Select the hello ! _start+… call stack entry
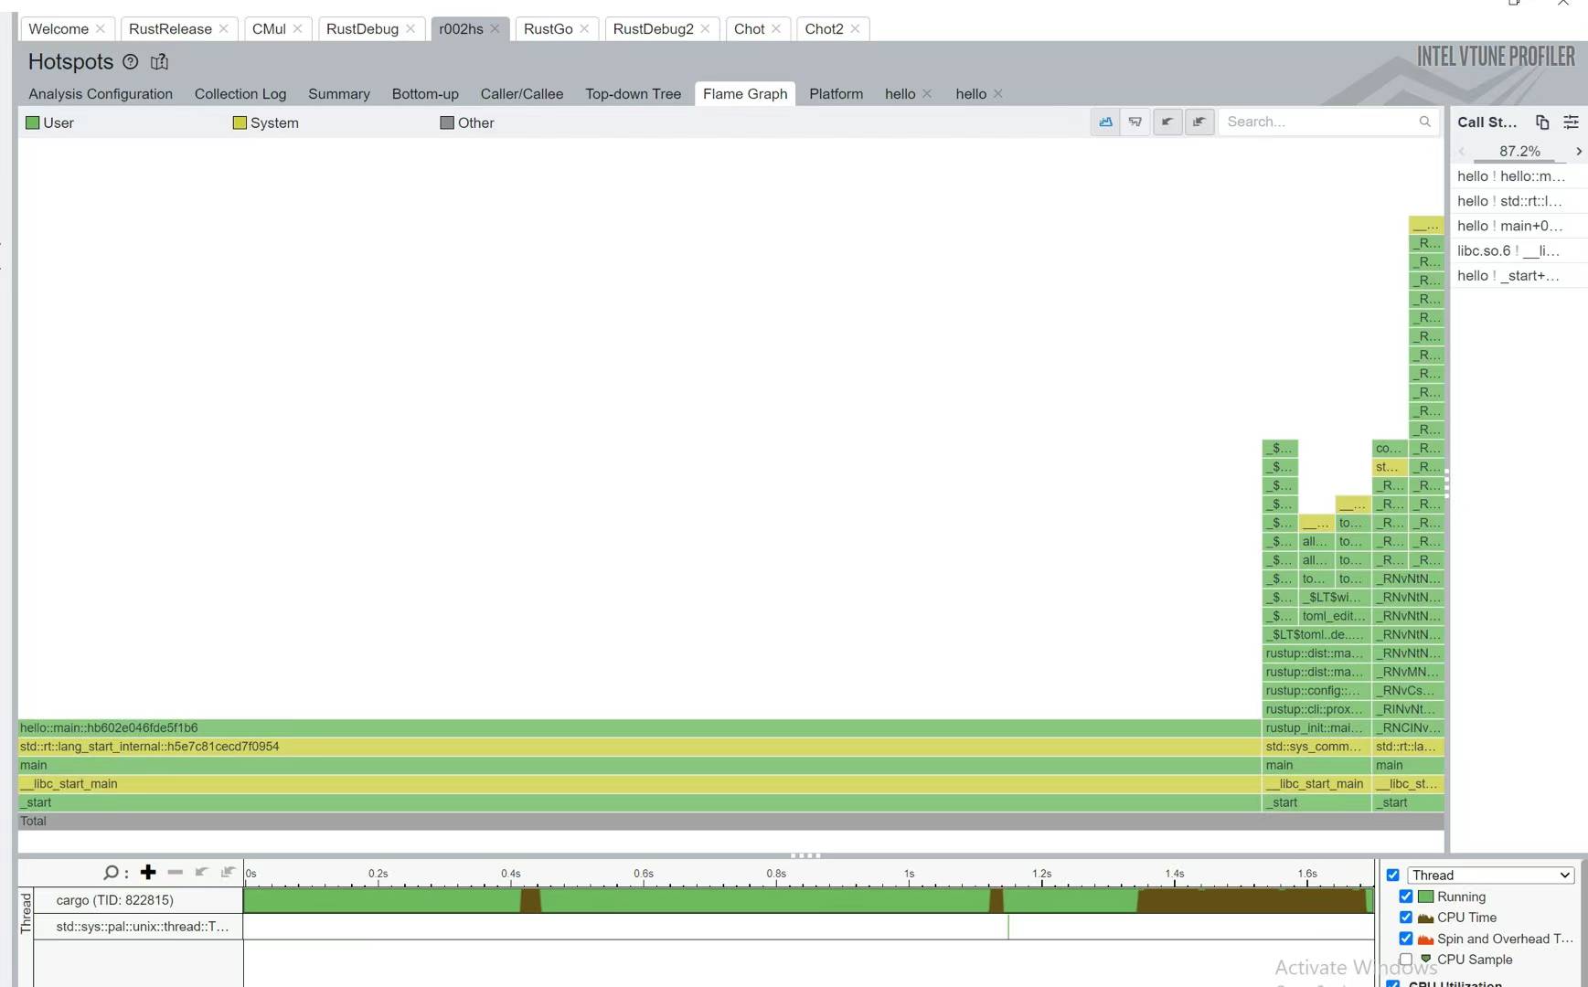Image resolution: width=1588 pixels, height=987 pixels. point(1519,276)
